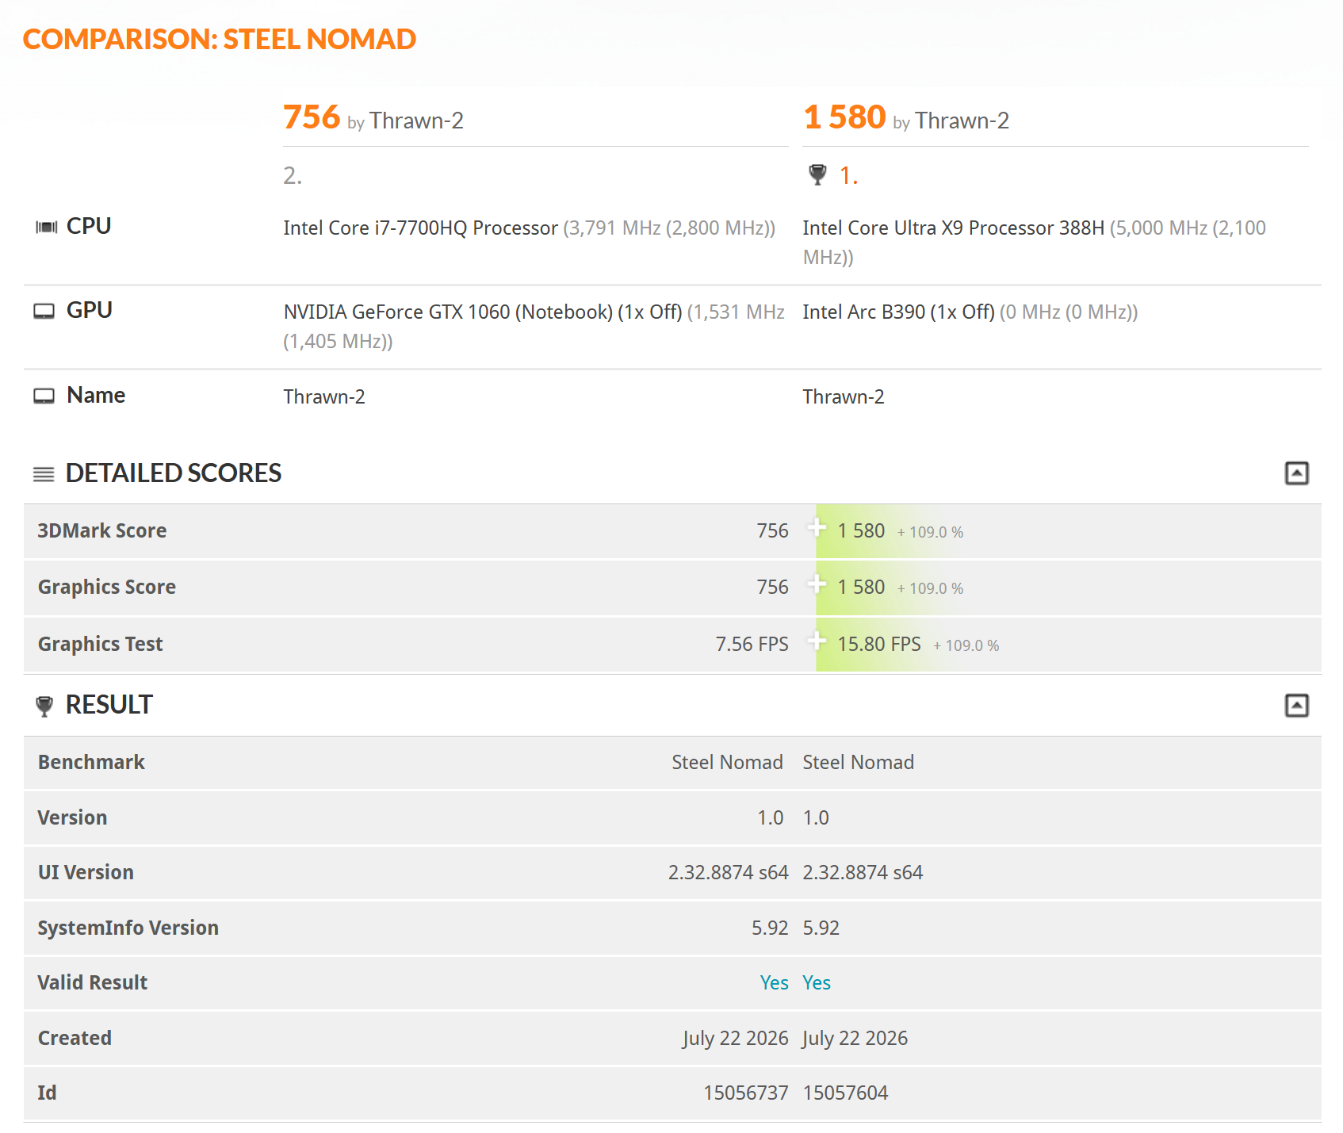
Task: Click the left Yes link in Valid Result
Action: (774, 983)
